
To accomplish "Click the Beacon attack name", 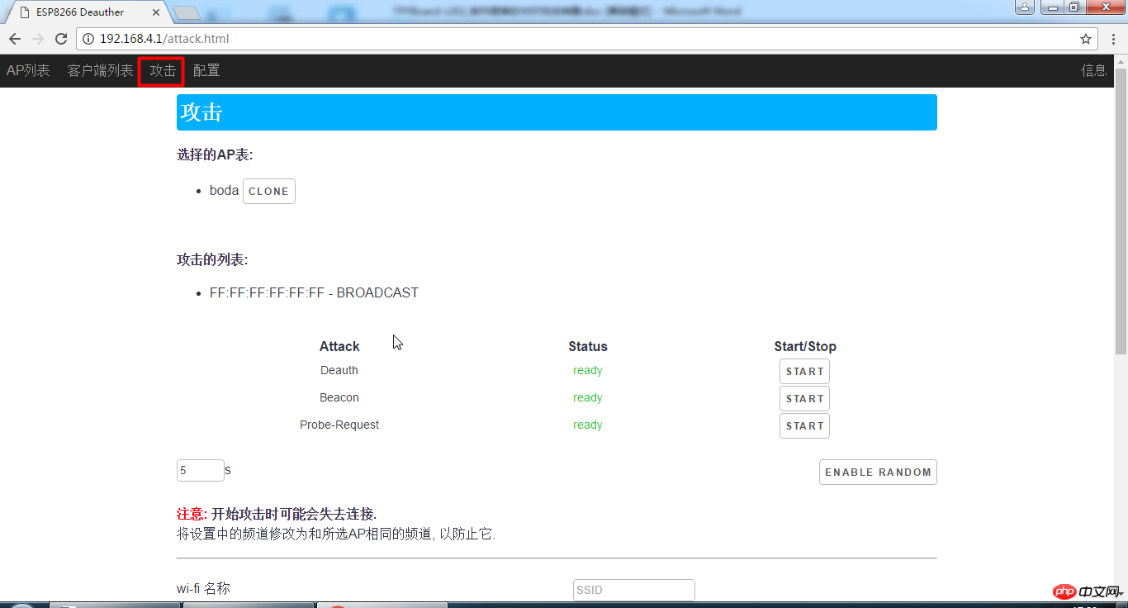I will tap(339, 398).
